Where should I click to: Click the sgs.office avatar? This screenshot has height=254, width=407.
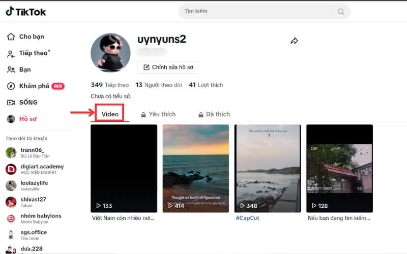11,235
